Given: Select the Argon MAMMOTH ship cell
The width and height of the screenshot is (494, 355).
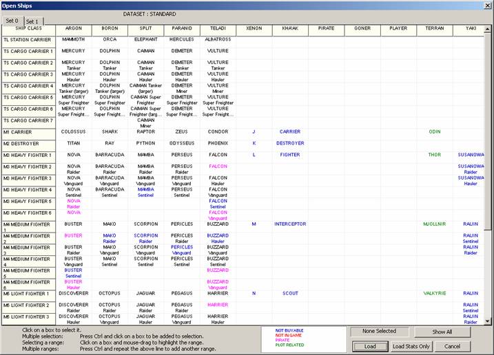Looking at the screenshot, I should click(73, 39).
